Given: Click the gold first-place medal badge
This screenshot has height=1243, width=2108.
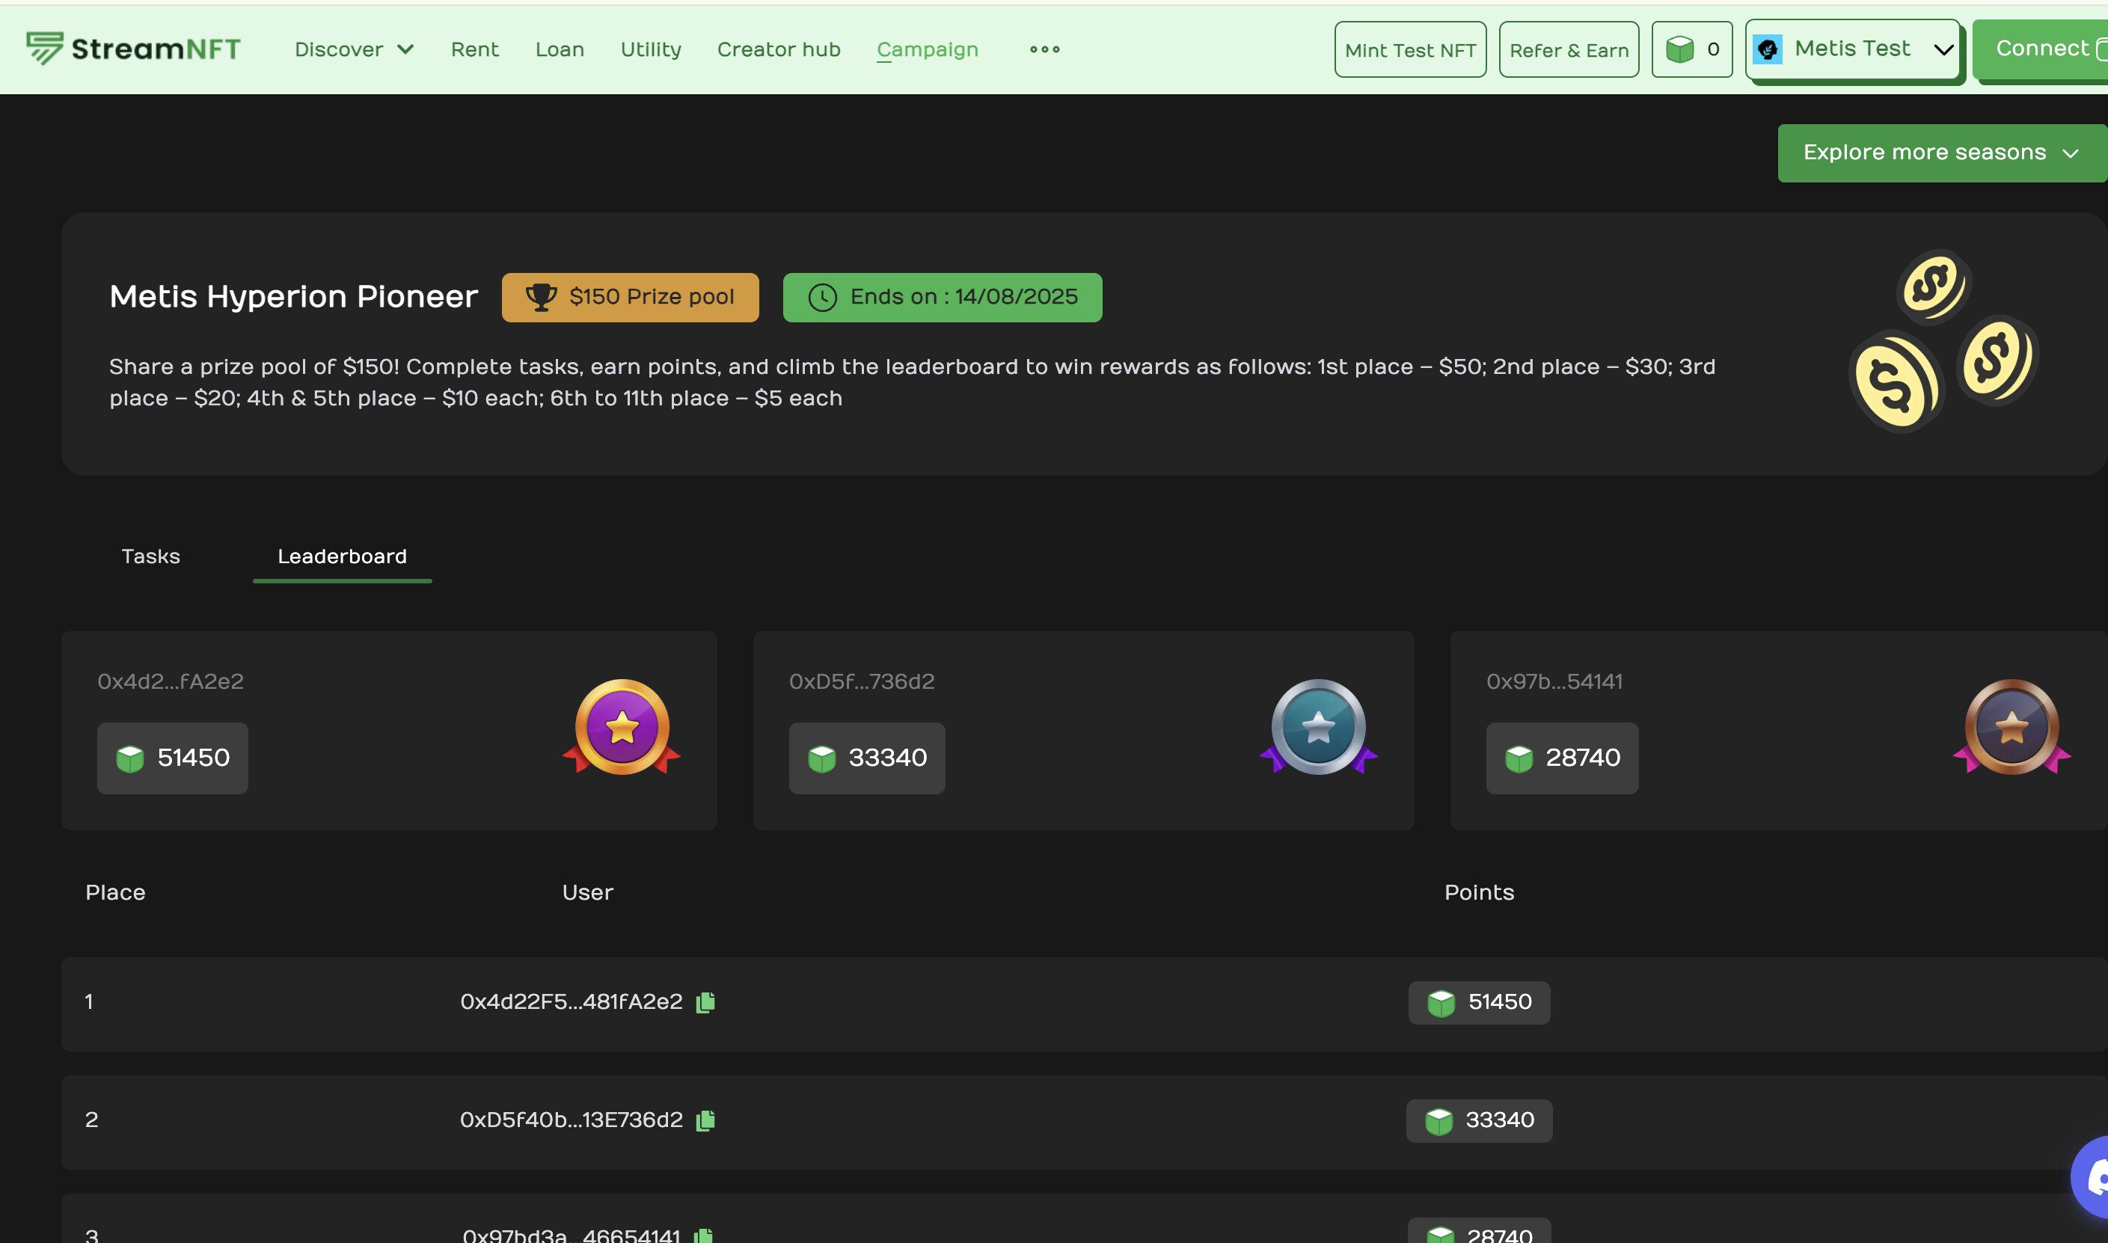Looking at the screenshot, I should point(622,727).
